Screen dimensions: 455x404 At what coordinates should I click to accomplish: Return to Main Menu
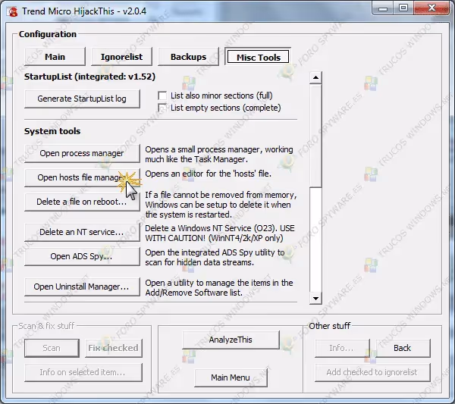tap(231, 377)
